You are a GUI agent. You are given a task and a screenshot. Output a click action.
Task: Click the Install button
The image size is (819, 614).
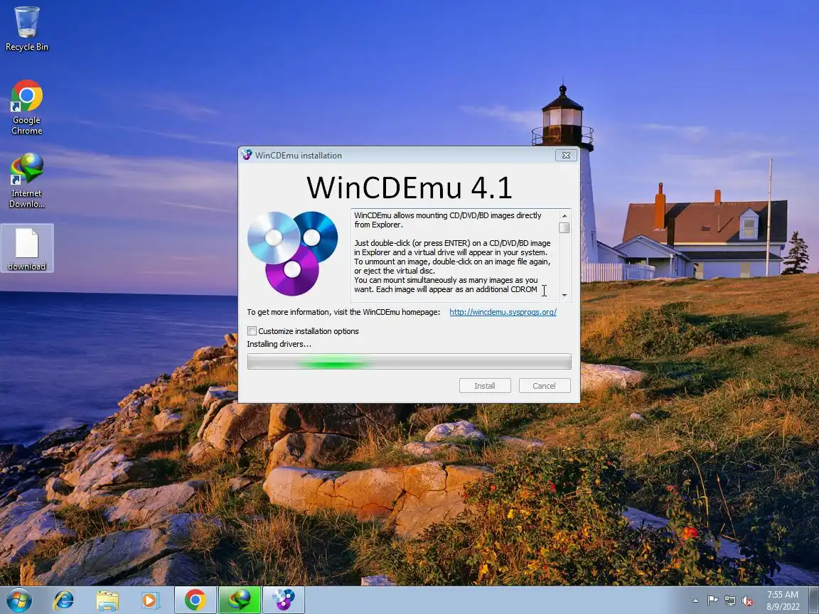point(485,386)
